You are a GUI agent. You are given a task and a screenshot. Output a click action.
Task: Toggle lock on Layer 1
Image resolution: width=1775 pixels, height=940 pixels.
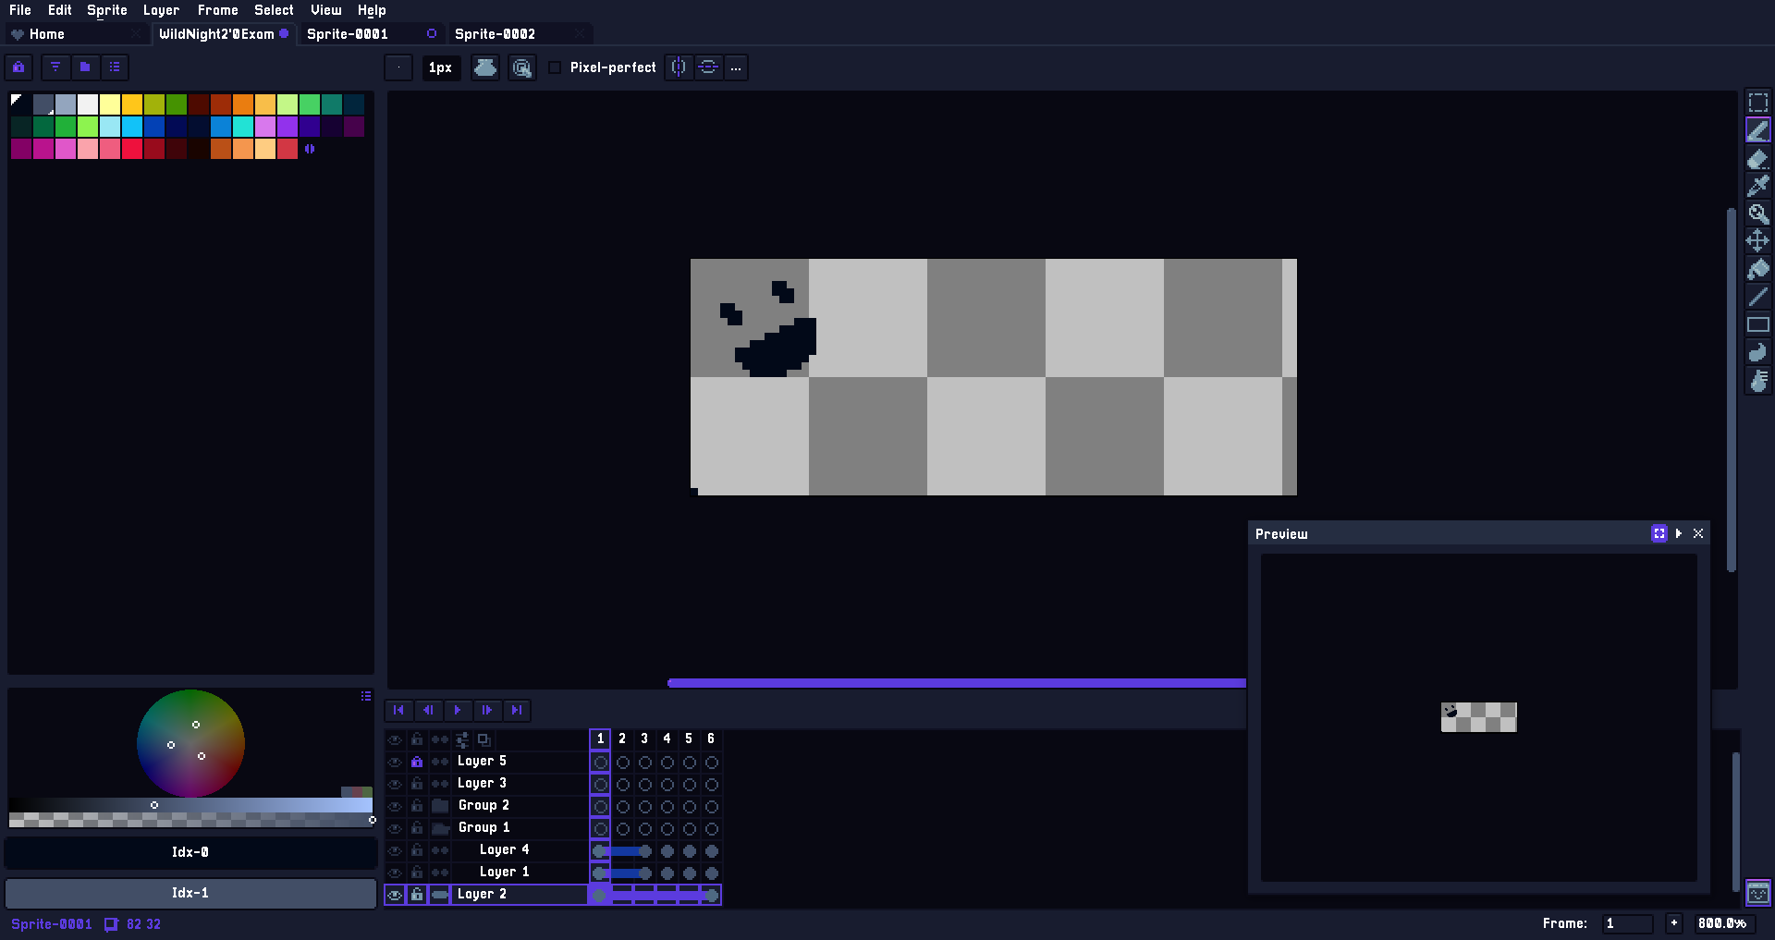point(417,873)
